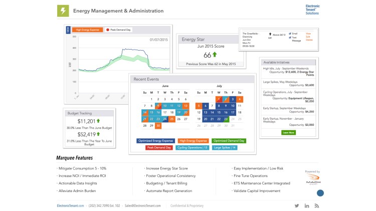This screenshot has width=376, height=211.
Task: Select the High Energy Expense chart tab
Action: point(87,30)
